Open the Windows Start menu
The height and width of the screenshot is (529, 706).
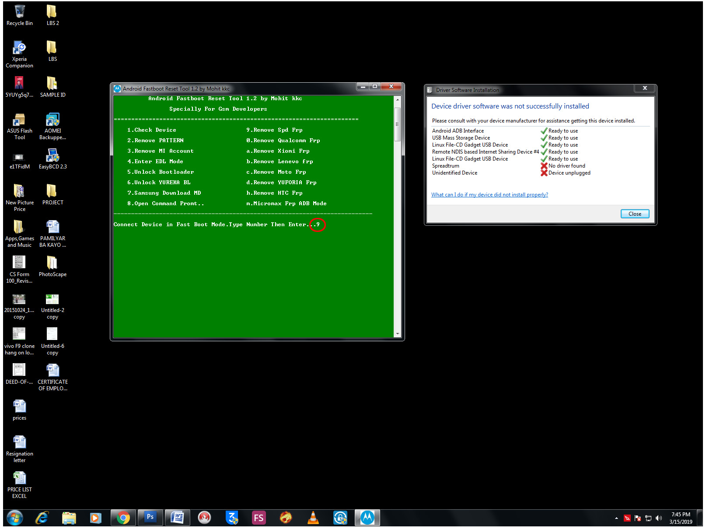15,518
